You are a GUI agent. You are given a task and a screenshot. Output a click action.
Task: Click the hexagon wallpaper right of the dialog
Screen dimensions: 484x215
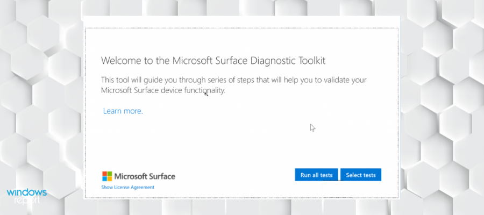[x=441, y=107]
